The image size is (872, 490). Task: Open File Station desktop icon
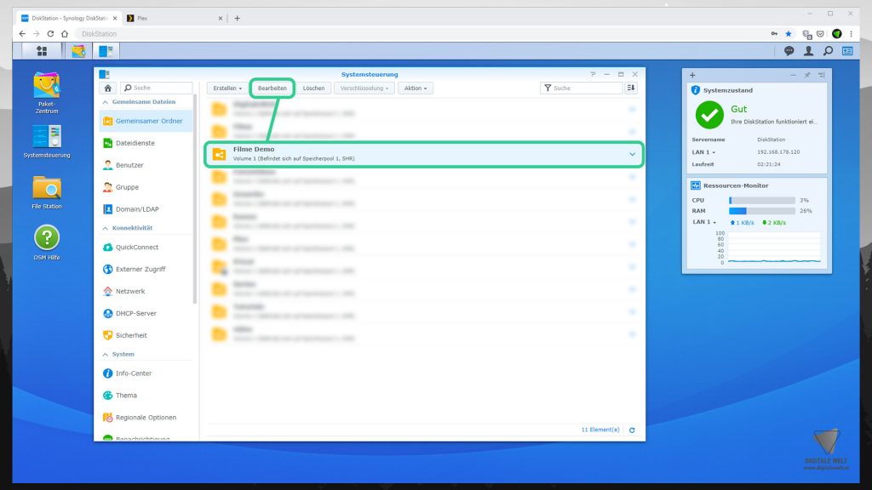click(47, 193)
